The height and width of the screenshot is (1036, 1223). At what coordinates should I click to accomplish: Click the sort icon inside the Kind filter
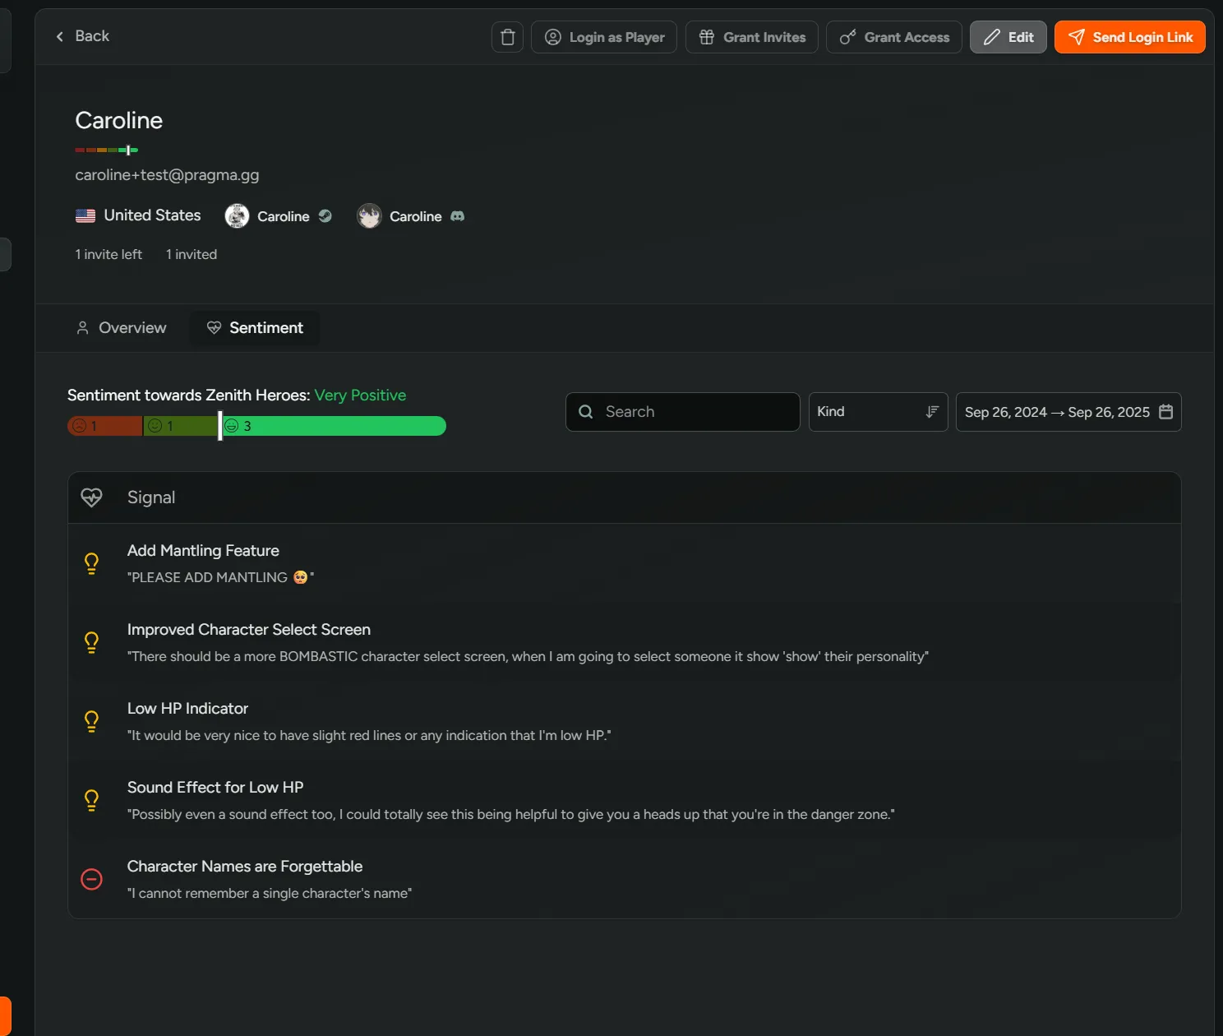(x=930, y=412)
